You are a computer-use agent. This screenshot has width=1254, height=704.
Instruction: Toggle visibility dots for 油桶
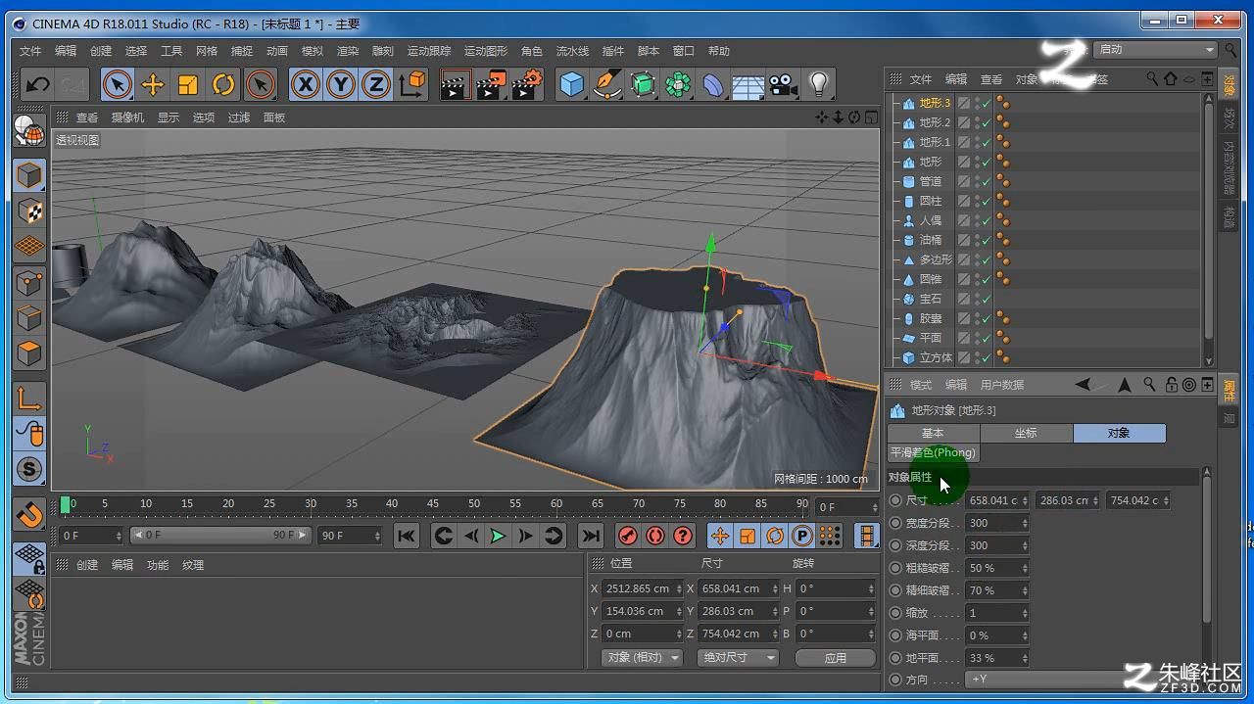[976, 240]
